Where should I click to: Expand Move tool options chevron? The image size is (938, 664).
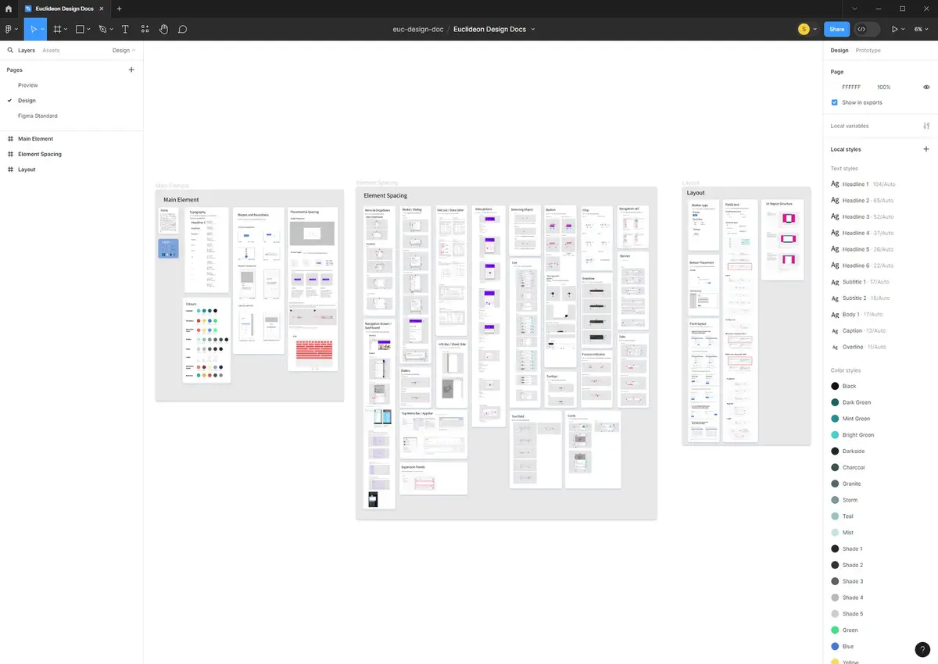click(x=42, y=29)
